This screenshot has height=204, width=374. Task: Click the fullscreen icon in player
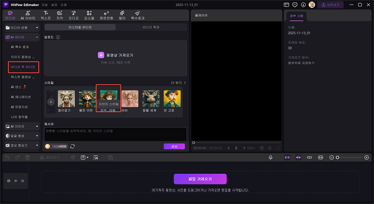278,148
